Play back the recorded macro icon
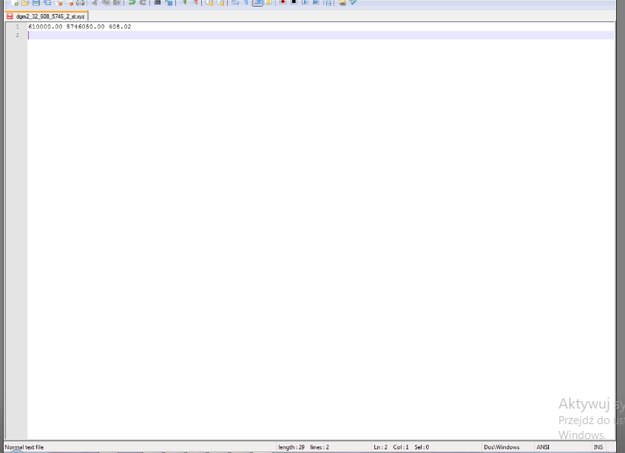This screenshot has height=453, width=625. [x=305, y=2]
